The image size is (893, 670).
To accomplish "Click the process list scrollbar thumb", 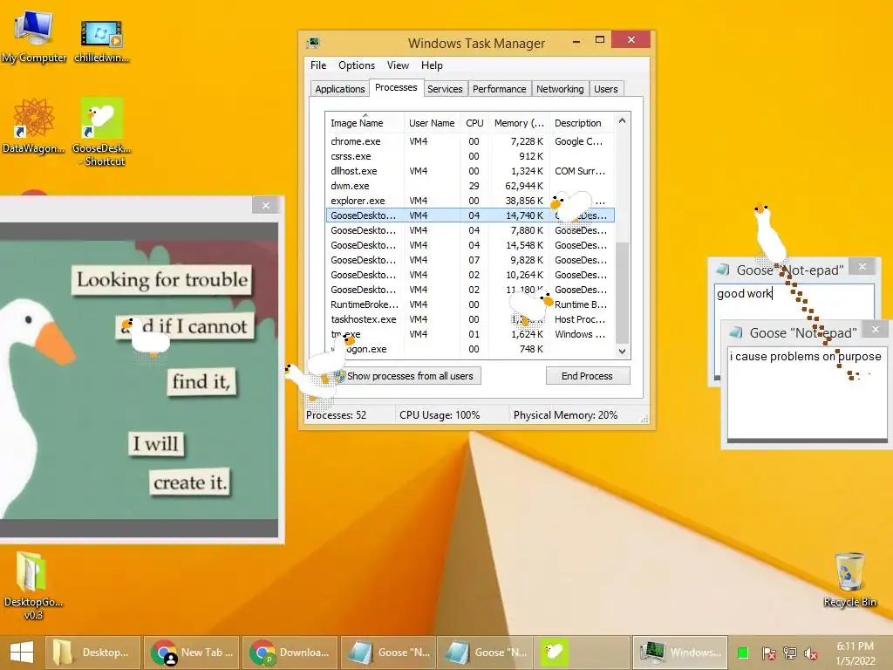I will click(x=623, y=293).
